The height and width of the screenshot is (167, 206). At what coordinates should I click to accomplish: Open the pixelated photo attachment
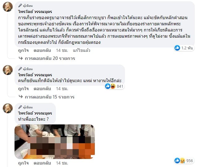[x=55, y=141]
